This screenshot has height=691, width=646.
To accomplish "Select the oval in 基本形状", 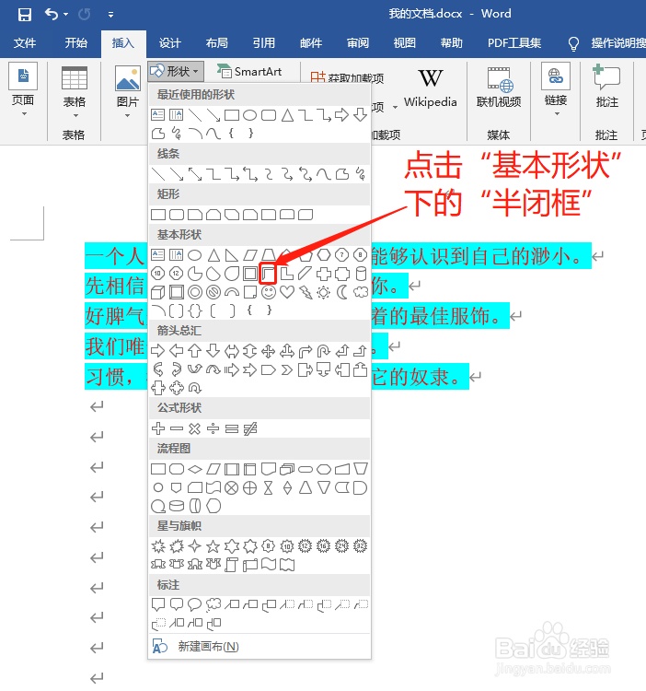I will click(x=194, y=255).
